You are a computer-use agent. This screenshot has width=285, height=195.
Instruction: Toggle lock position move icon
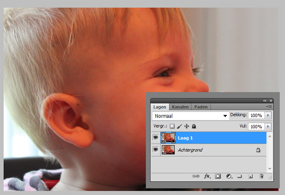[187, 126]
